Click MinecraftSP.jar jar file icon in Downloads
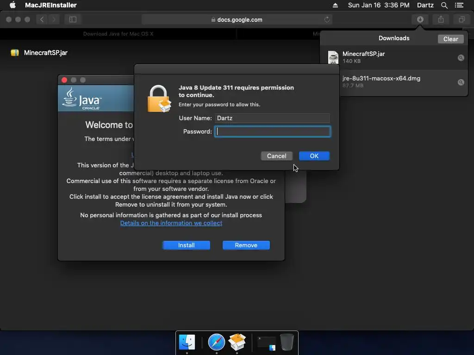Viewport: 474px width, 355px height. click(333, 57)
